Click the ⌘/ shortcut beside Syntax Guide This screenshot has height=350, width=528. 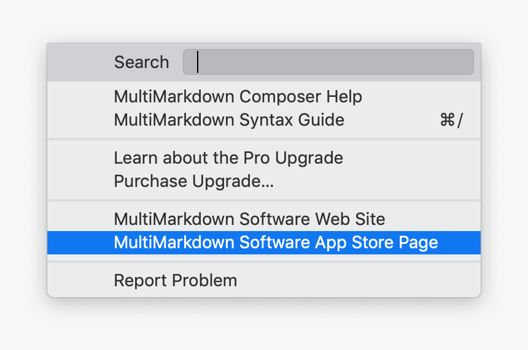(451, 120)
